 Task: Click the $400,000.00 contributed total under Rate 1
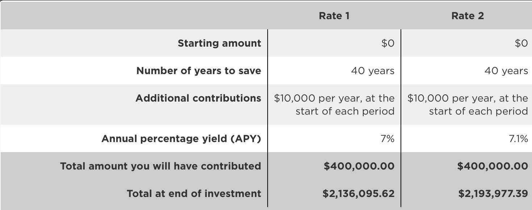pos(359,166)
